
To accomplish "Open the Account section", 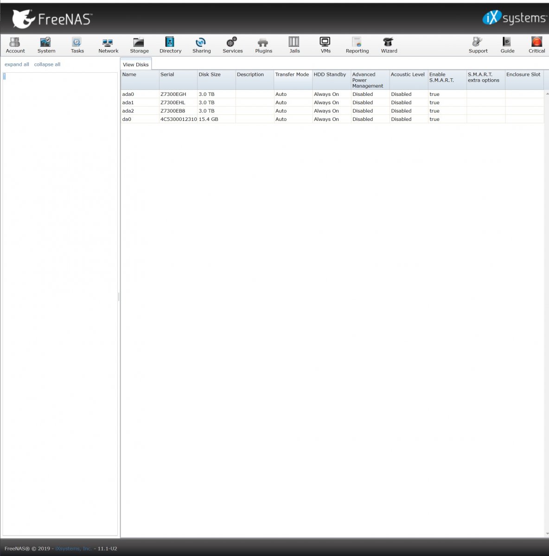I will click(15, 45).
